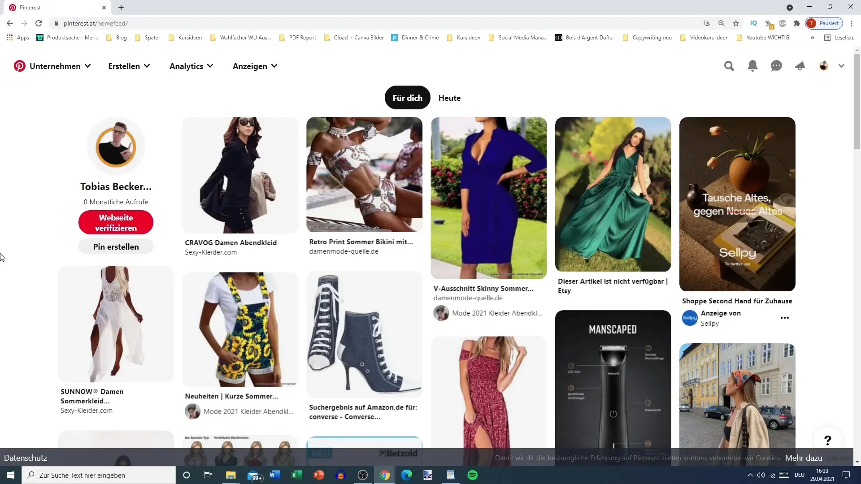Screen dimensions: 861x484
Task: Open the Converse heel boots pin
Action: pos(364,334)
